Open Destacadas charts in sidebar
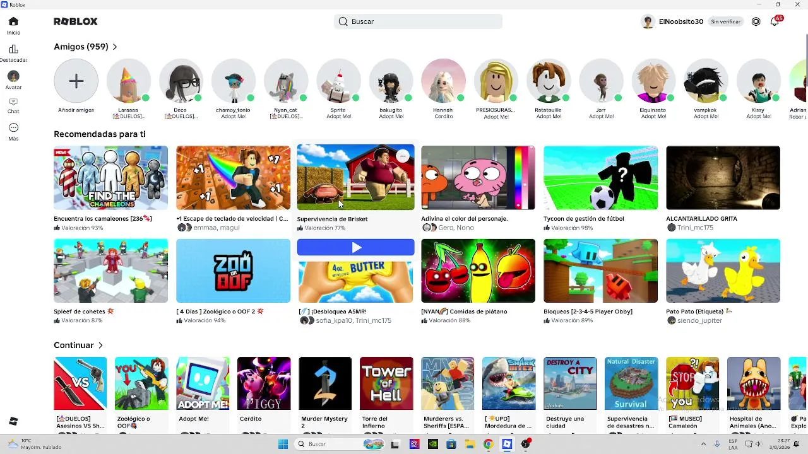 coord(13,53)
